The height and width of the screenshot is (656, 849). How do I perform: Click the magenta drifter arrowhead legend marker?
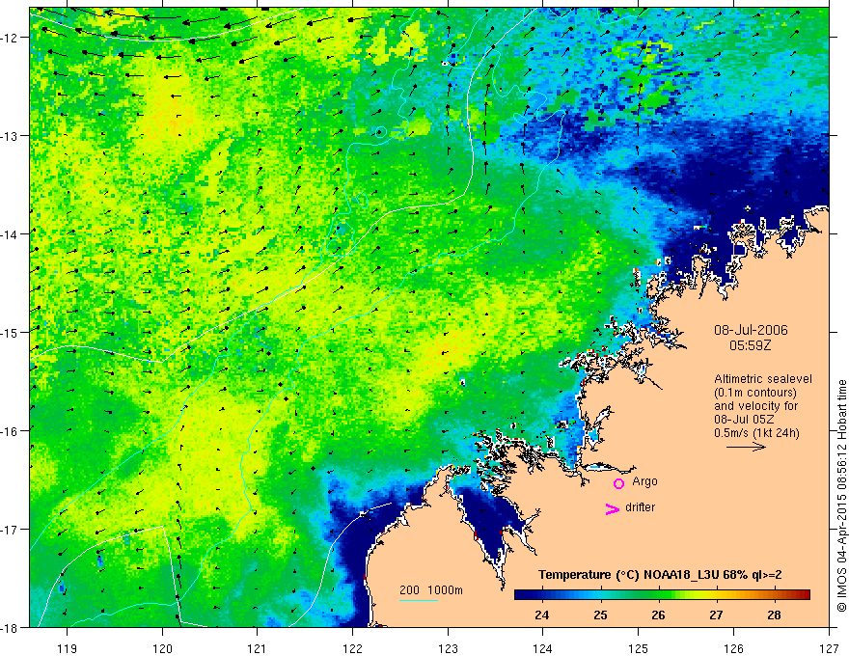click(x=613, y=509)
